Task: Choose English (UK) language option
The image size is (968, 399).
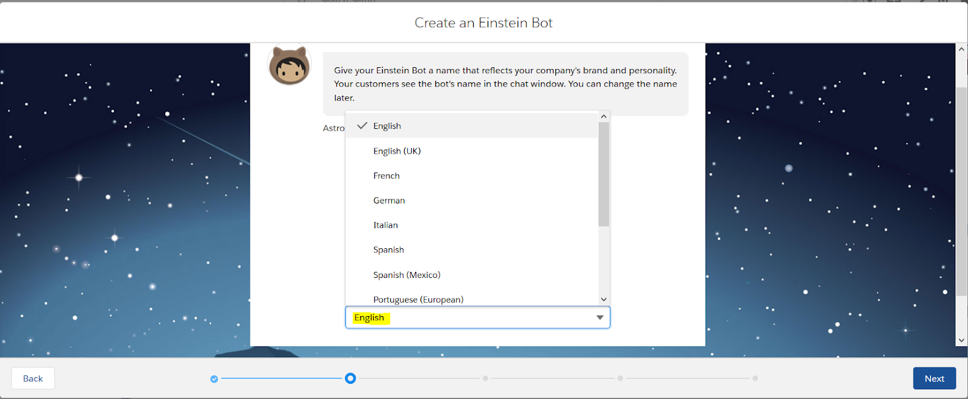Action: click(471, 151)
